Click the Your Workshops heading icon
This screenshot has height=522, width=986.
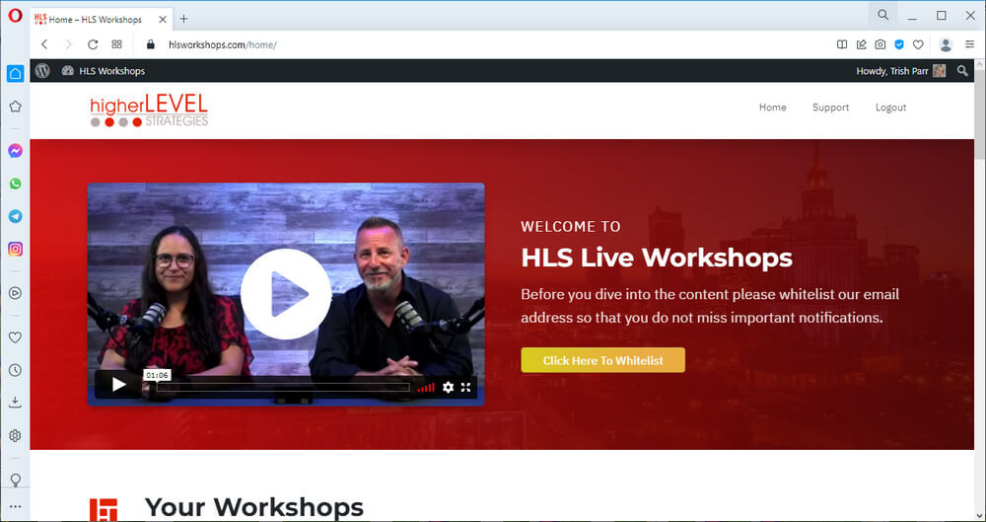pyautogui.click(x=104, y=509)
